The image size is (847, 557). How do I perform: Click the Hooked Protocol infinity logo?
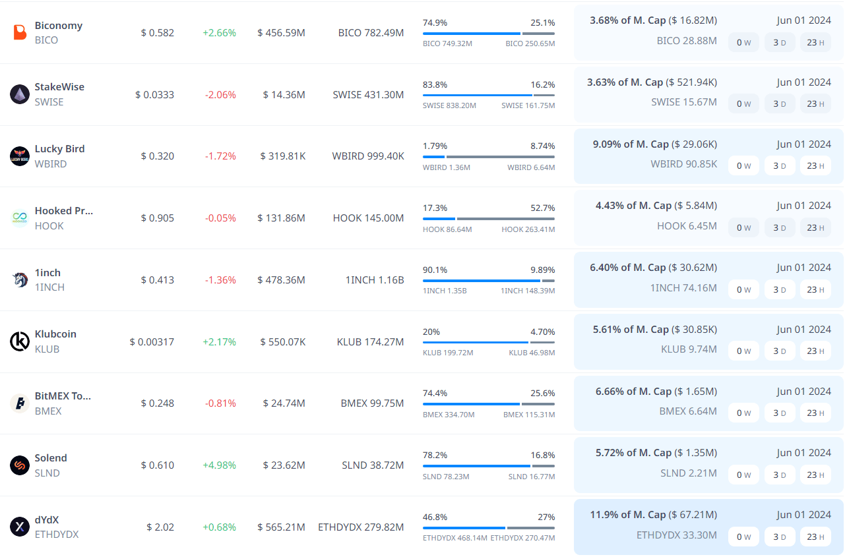pos(20,218)
